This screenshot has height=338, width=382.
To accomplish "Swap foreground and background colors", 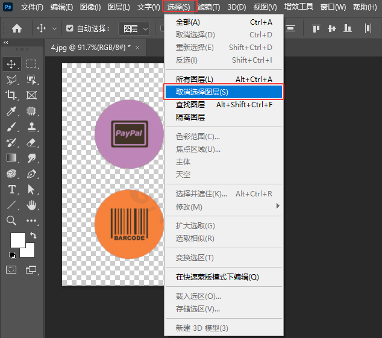I will (33, 236).
